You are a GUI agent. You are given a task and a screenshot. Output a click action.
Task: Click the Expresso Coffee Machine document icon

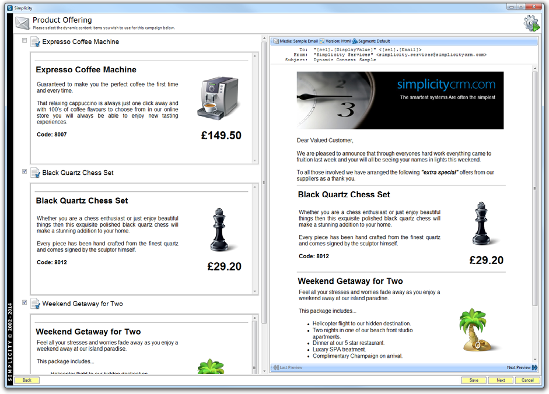(35, 42)
